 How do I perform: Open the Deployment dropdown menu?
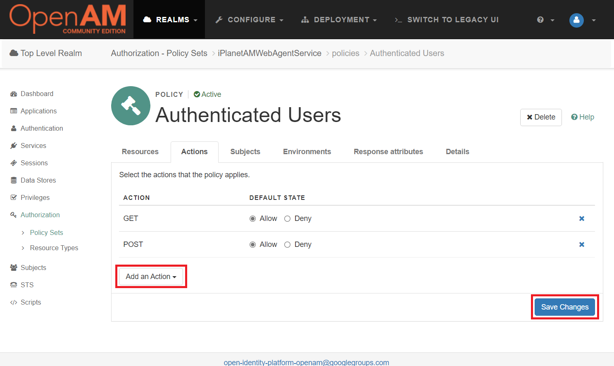pos(339,20)
